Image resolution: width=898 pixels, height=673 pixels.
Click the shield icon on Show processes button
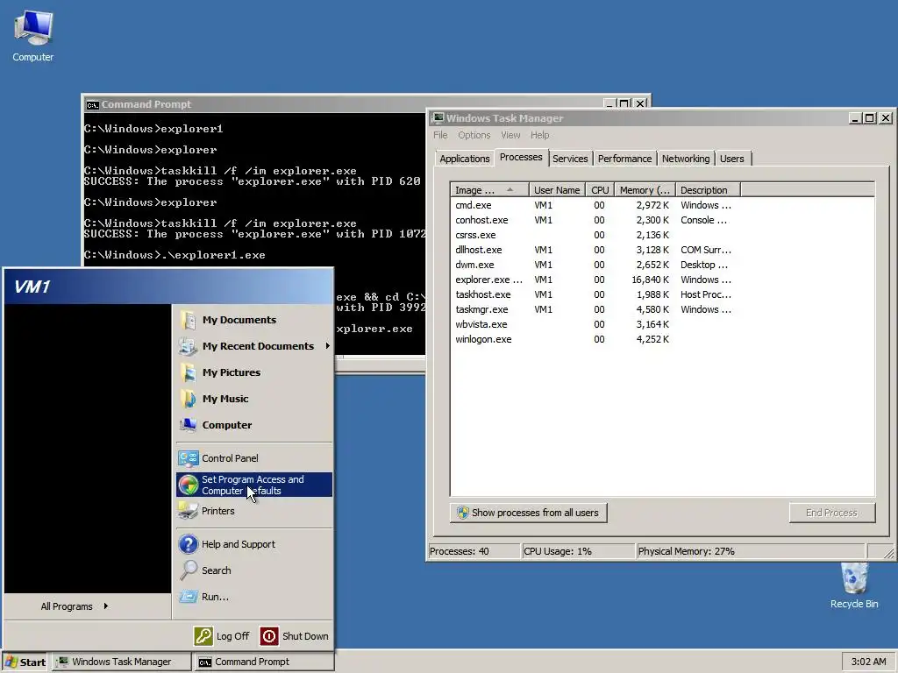pyautogui.click(x=463, y=513)
